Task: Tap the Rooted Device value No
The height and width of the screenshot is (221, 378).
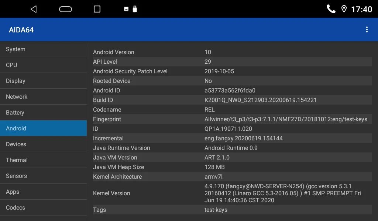Action: 208,81
